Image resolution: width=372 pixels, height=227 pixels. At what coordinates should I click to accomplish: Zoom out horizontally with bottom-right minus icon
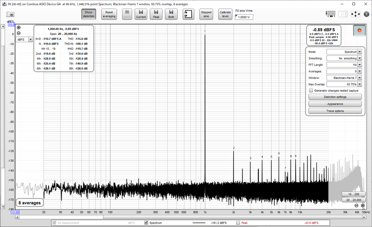coord(356,205)
